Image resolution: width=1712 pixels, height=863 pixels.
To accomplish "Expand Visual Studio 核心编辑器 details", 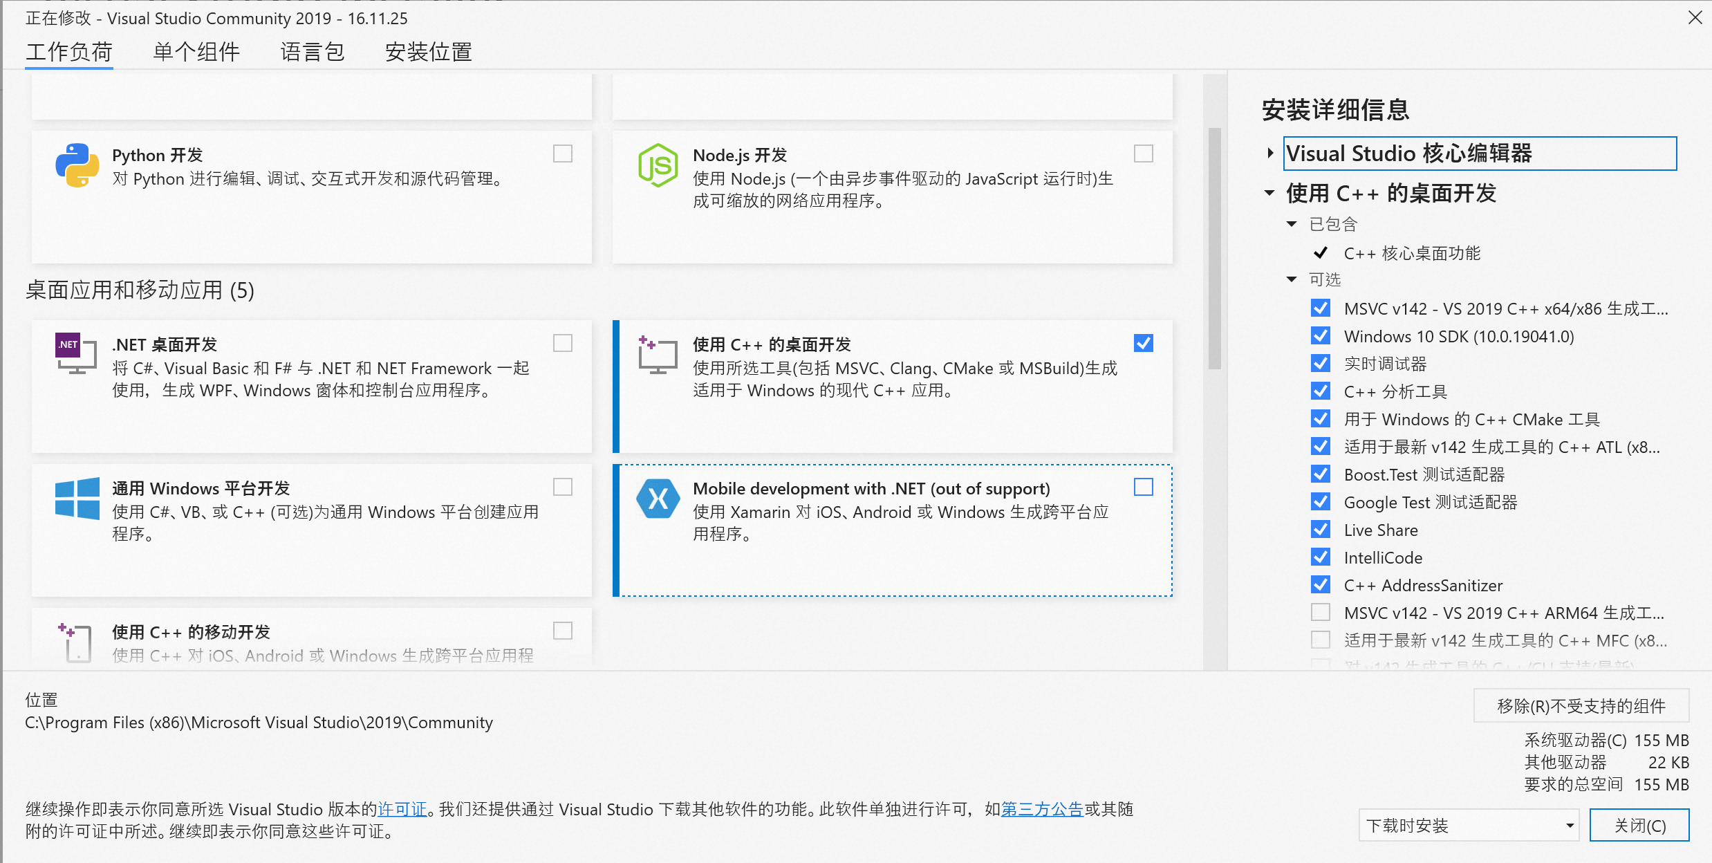I will [x=1270, y=153].
